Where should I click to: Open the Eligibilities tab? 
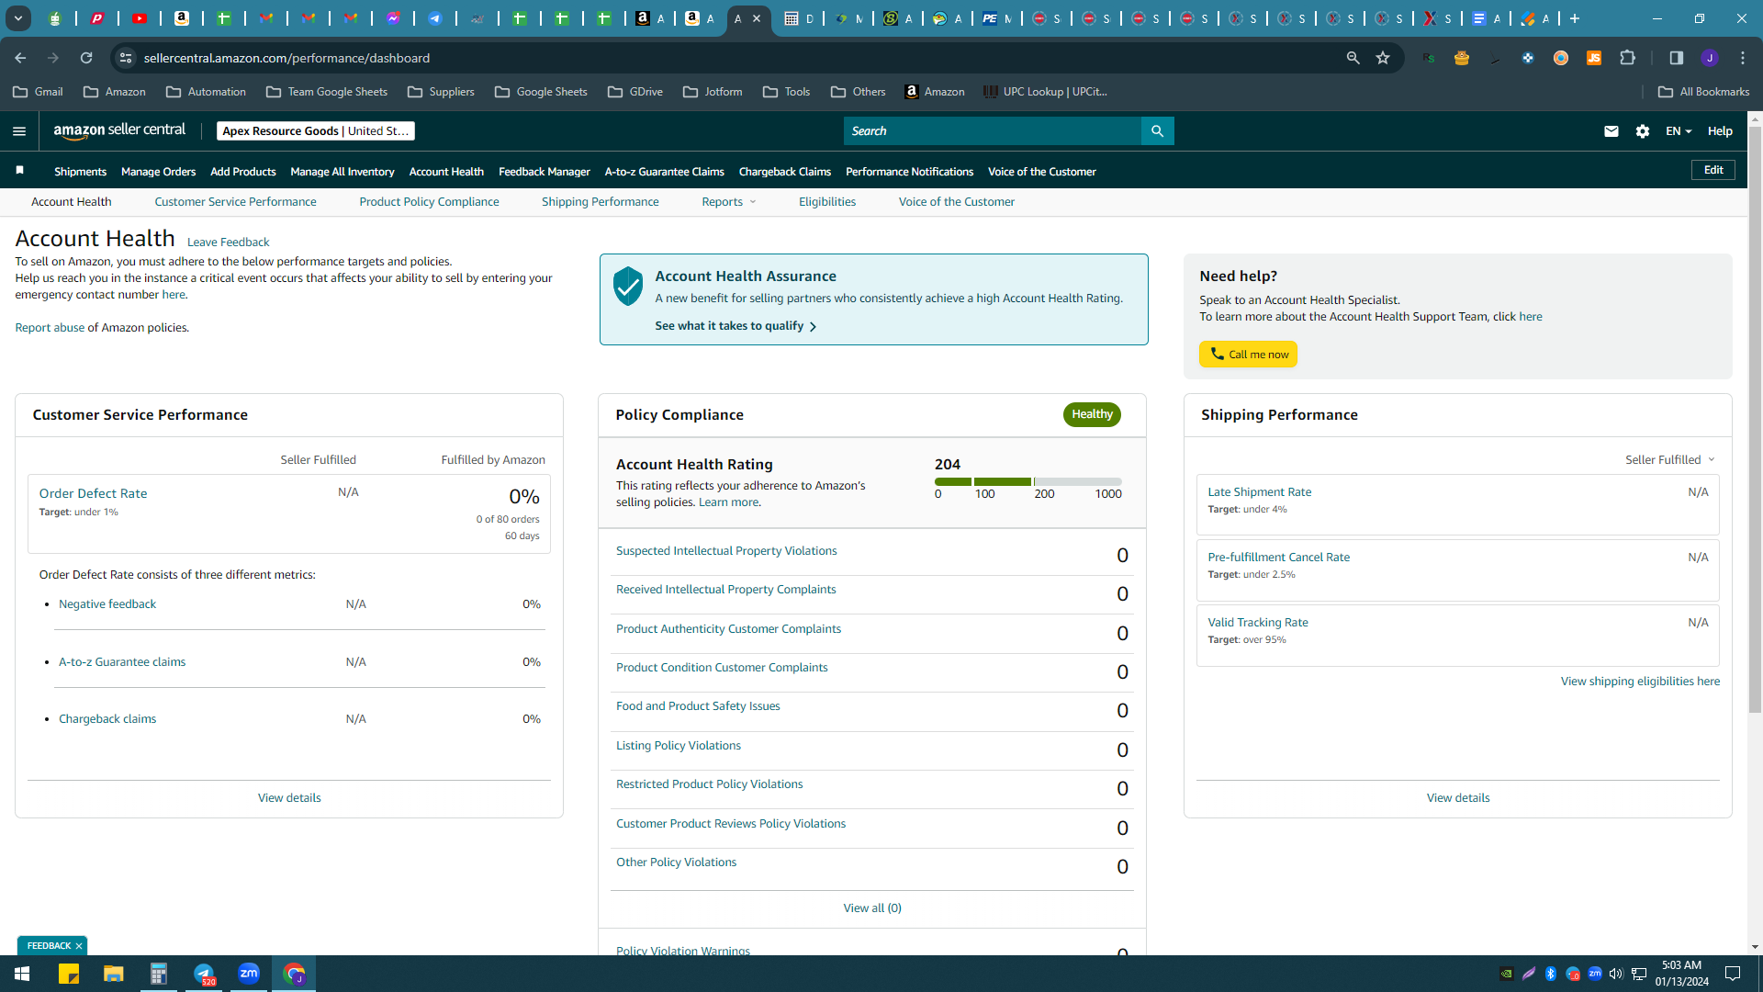pyautogui.click(x=827, y=202)
